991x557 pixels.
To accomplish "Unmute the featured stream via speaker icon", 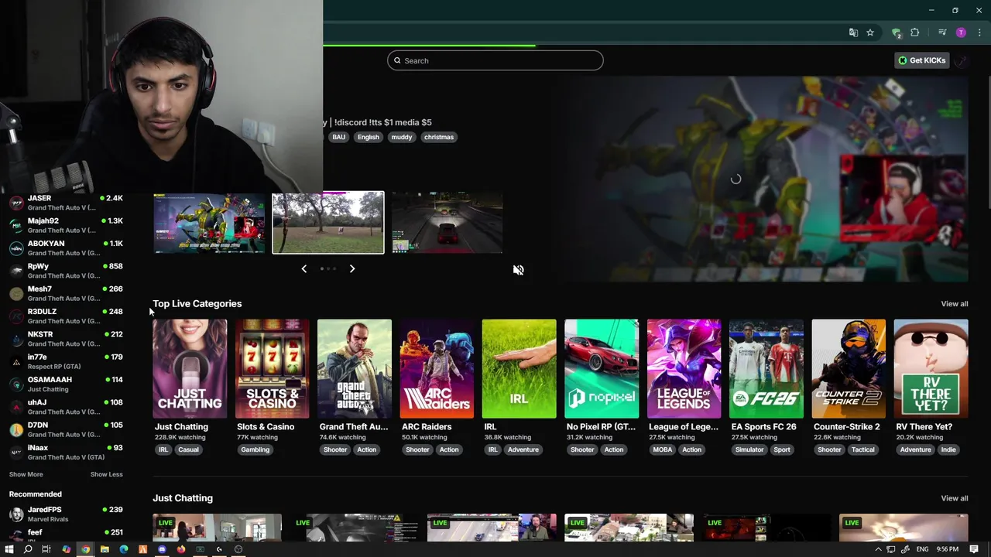I will [518, 270].
